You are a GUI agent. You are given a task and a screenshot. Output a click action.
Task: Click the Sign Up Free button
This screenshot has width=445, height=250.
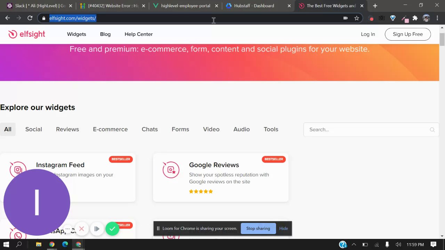[408, 34]
